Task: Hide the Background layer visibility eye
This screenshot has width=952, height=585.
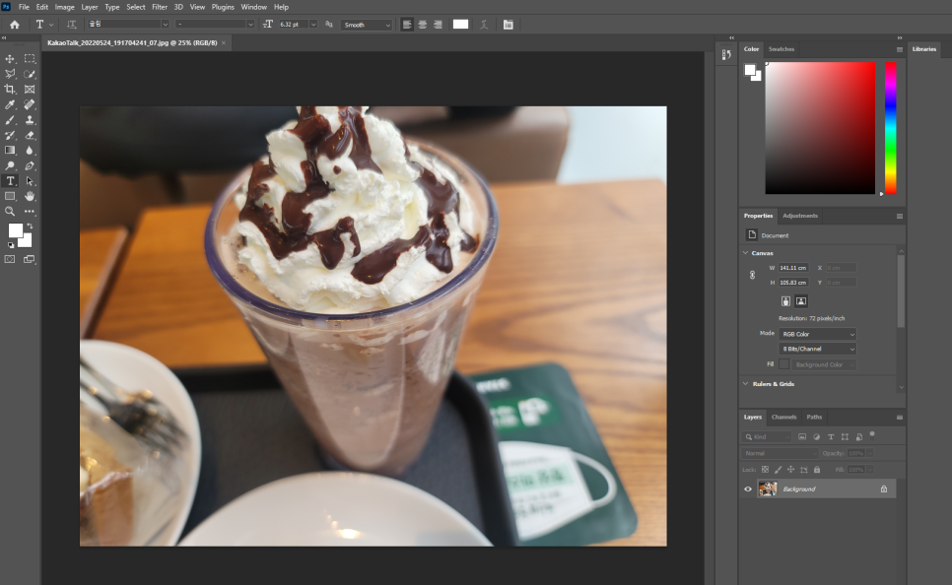Action: click(x=748, y=489)
